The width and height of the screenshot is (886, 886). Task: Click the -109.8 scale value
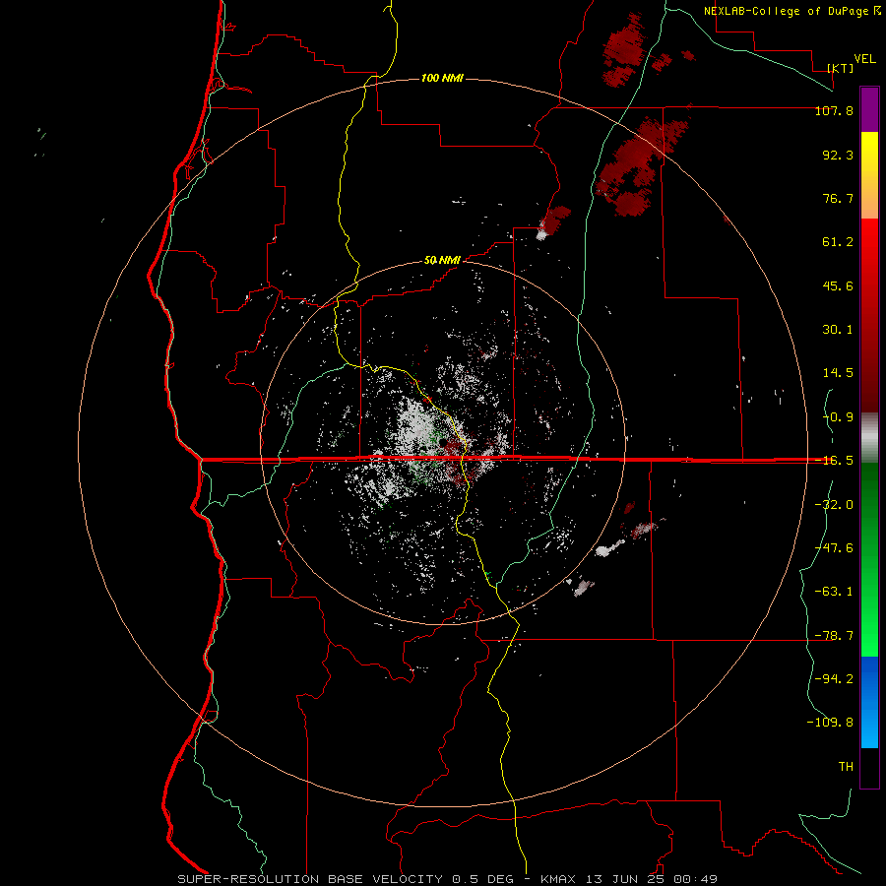[x=830, y=723]
